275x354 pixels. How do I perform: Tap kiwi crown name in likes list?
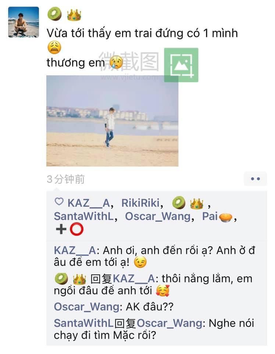(x=188, y=203)
